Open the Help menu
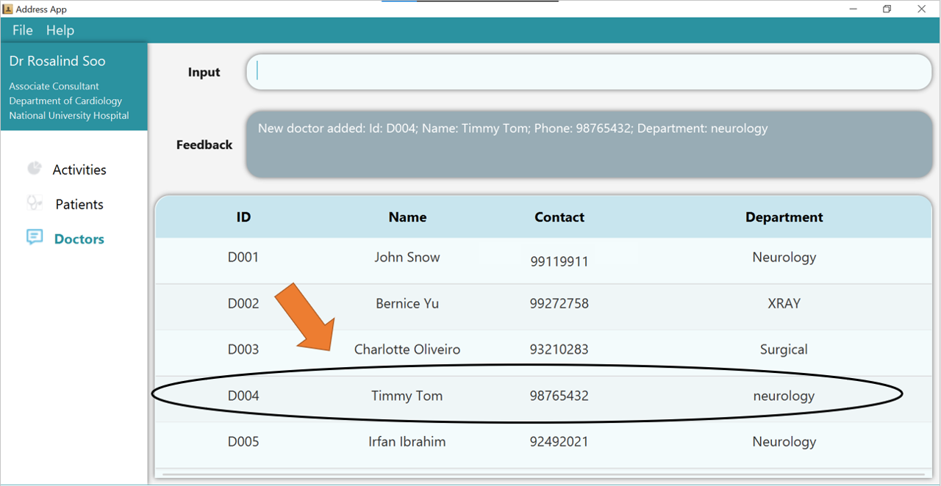Viewport: 941px width, 486px height. [60, 30]
